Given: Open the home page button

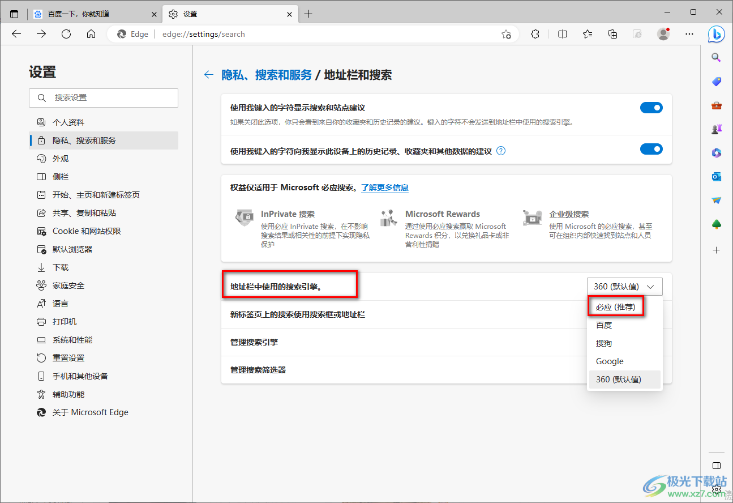Looking at the screenshot, I should point(91,34).
